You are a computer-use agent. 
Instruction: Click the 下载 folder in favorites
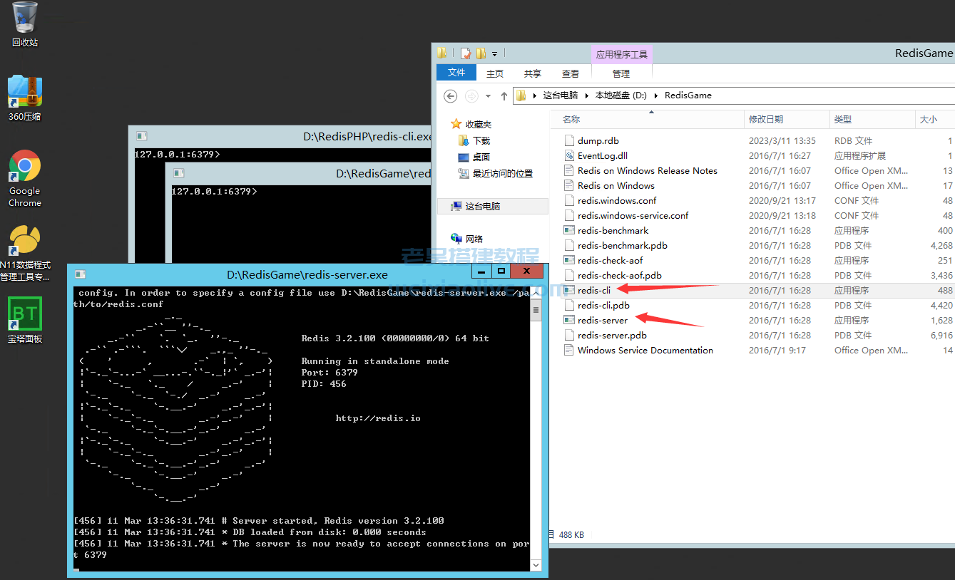point(481,140)
